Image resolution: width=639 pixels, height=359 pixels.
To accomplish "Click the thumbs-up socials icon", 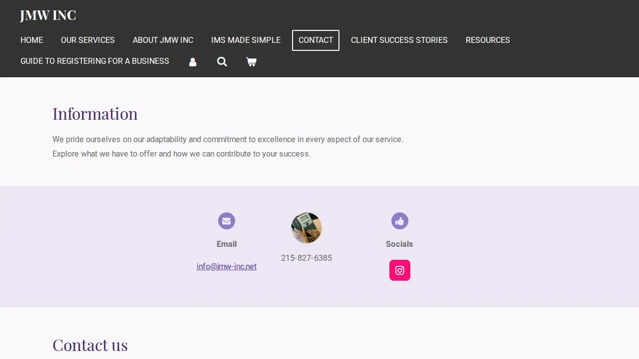I will click(x=400, y=221).
